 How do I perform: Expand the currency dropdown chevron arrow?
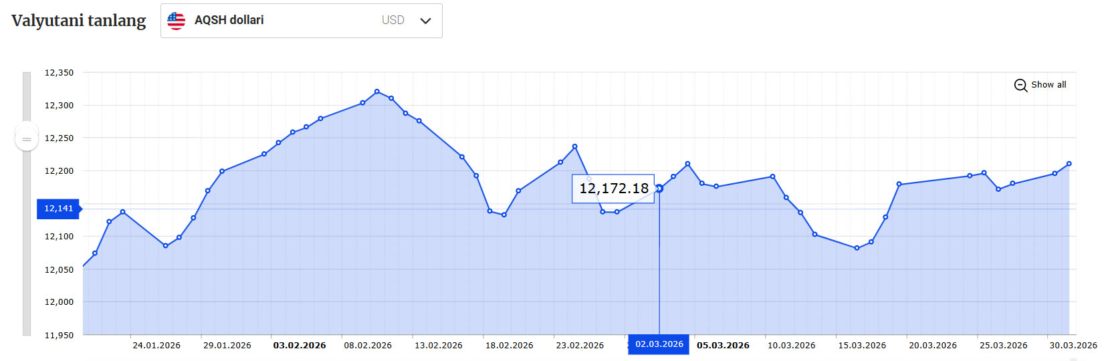(x=425, y=21)
